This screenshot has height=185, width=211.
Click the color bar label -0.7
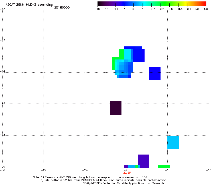click(152, 9)
